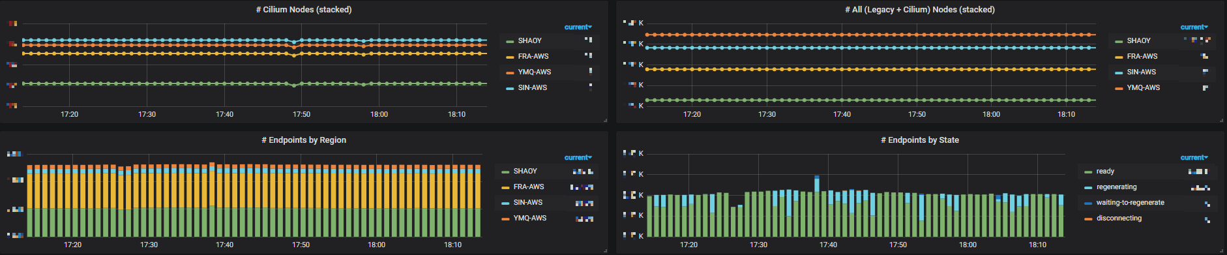1227x255 pixels.
Task: Click the YMQ-AWS color swatch in the Cilium Nodes legend
Action: click(510, 72)
